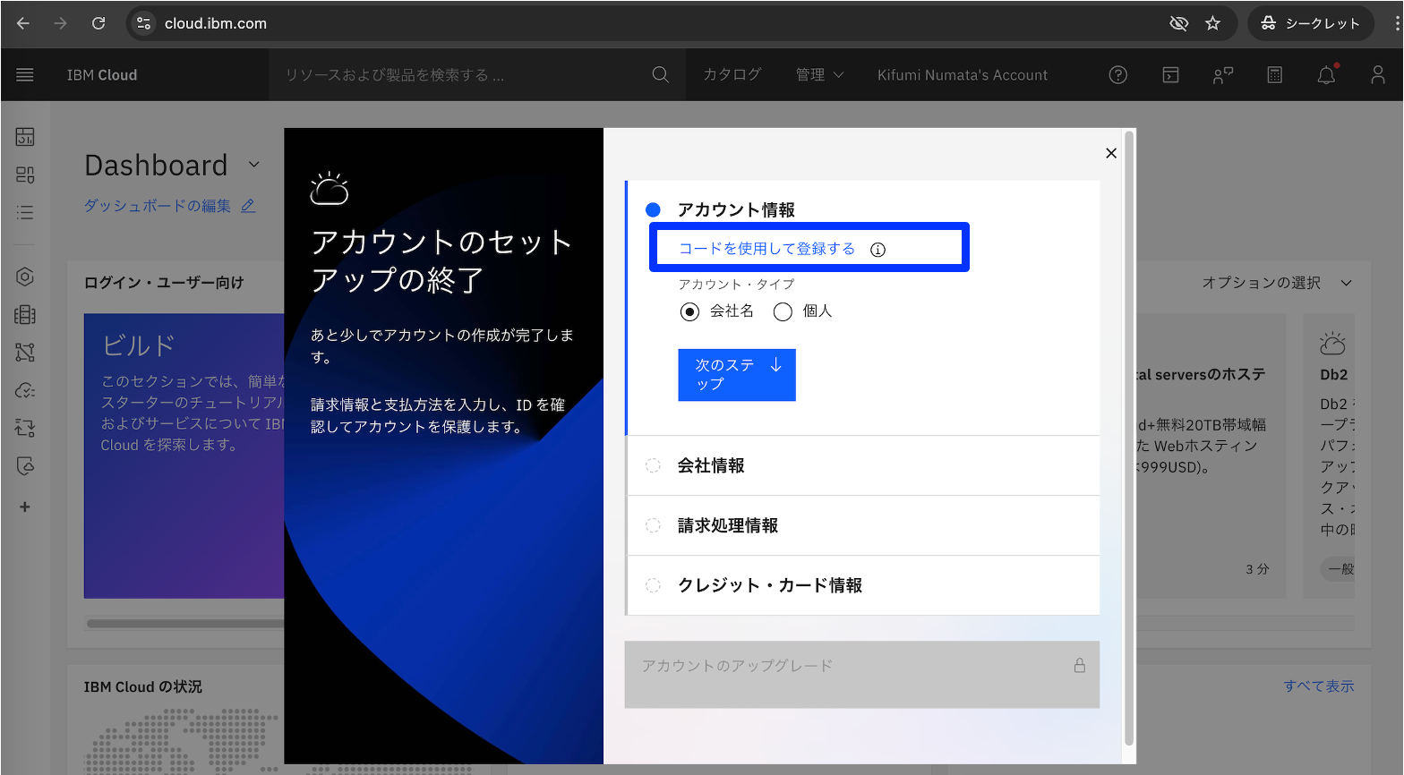The width and height of the screenshot is (1404, 775).
Task: Open the user profile avatar icon
Action: (x=1378, y=75)
